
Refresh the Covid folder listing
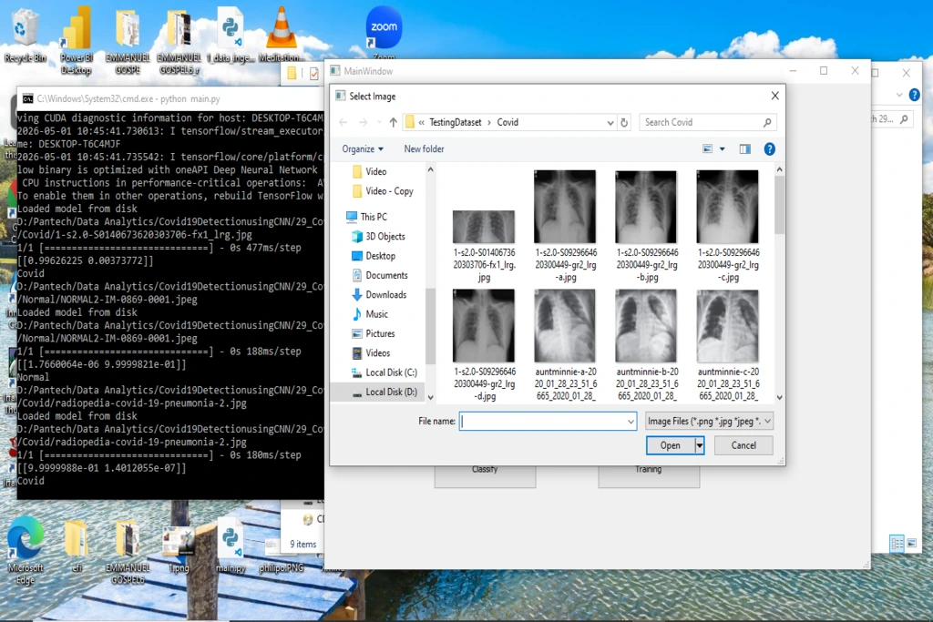click(624, 123)
